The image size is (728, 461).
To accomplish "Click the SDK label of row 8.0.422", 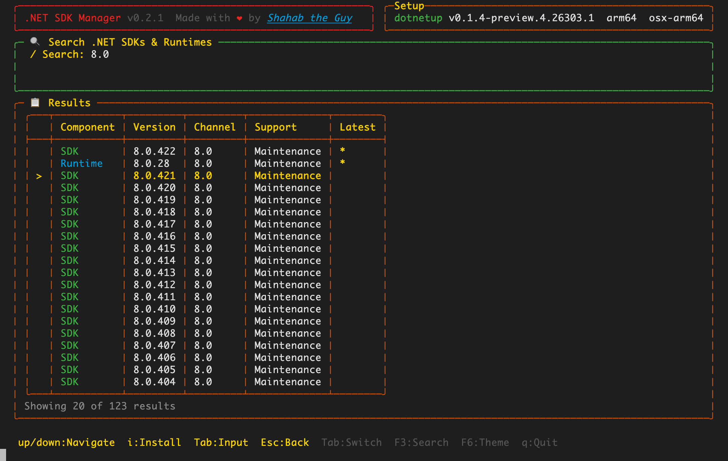I will (x=69, y=151).
